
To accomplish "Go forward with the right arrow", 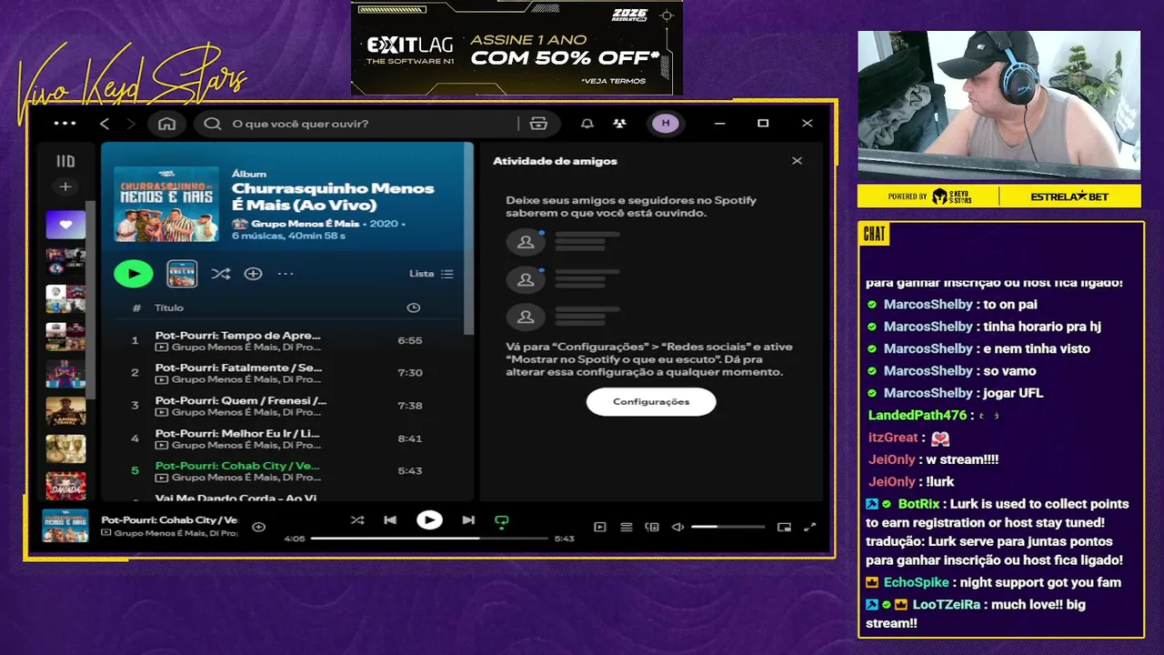I will tap(131, 124).
